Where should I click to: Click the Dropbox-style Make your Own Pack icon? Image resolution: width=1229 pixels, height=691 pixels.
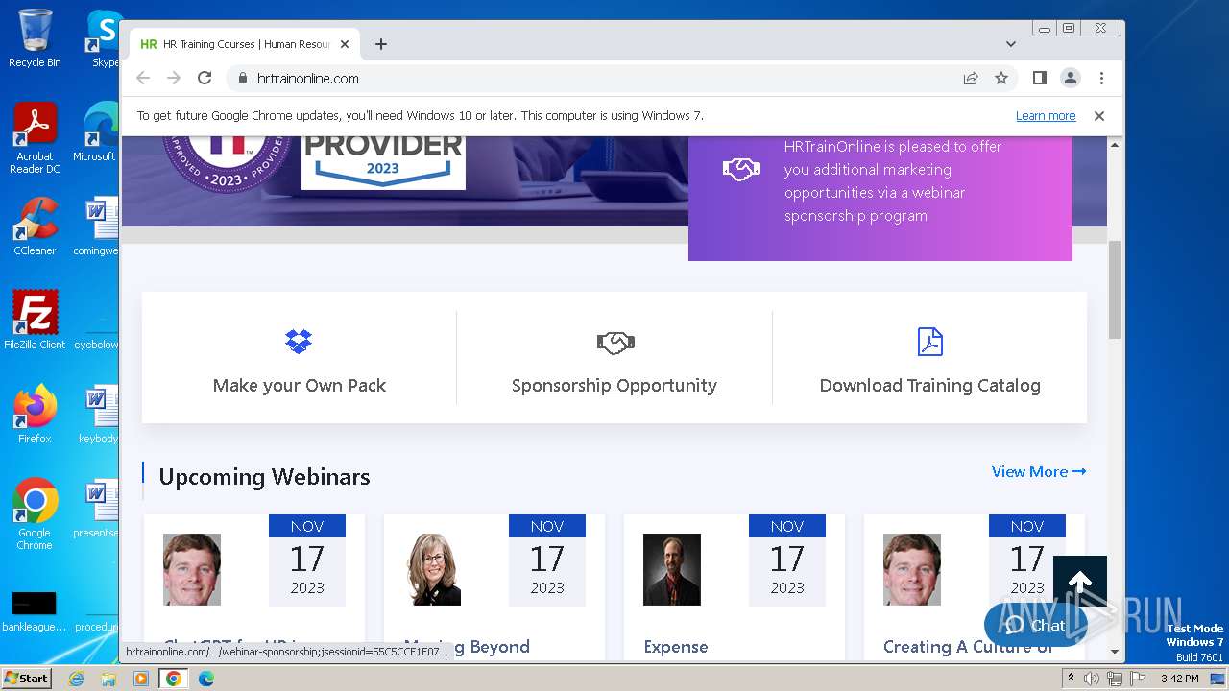pos(299,341)
